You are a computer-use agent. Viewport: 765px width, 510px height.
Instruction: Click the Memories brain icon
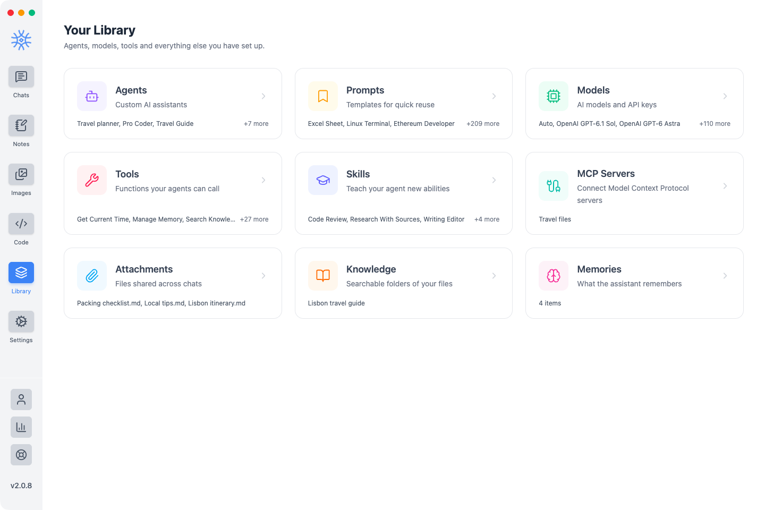(554, 276)
